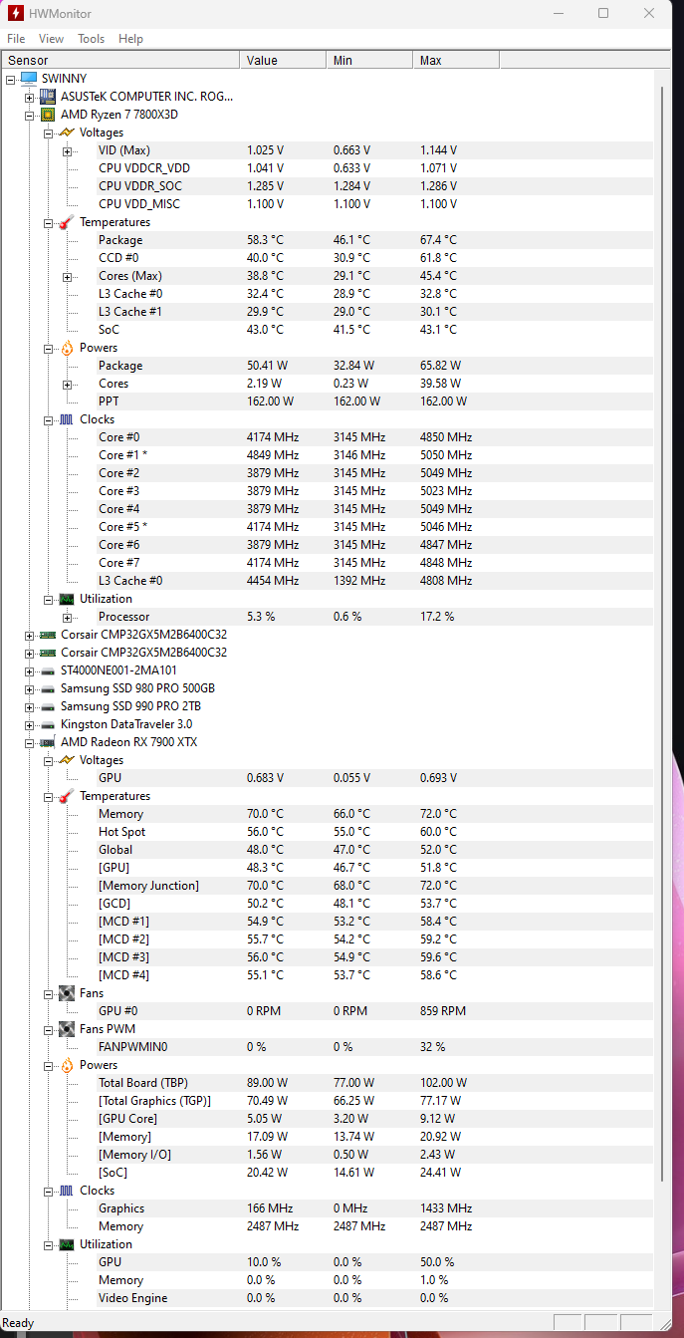The height and width of the screenshot is (1338, 684).
Task: Click the Value column header
Action: tap(283, 61)
